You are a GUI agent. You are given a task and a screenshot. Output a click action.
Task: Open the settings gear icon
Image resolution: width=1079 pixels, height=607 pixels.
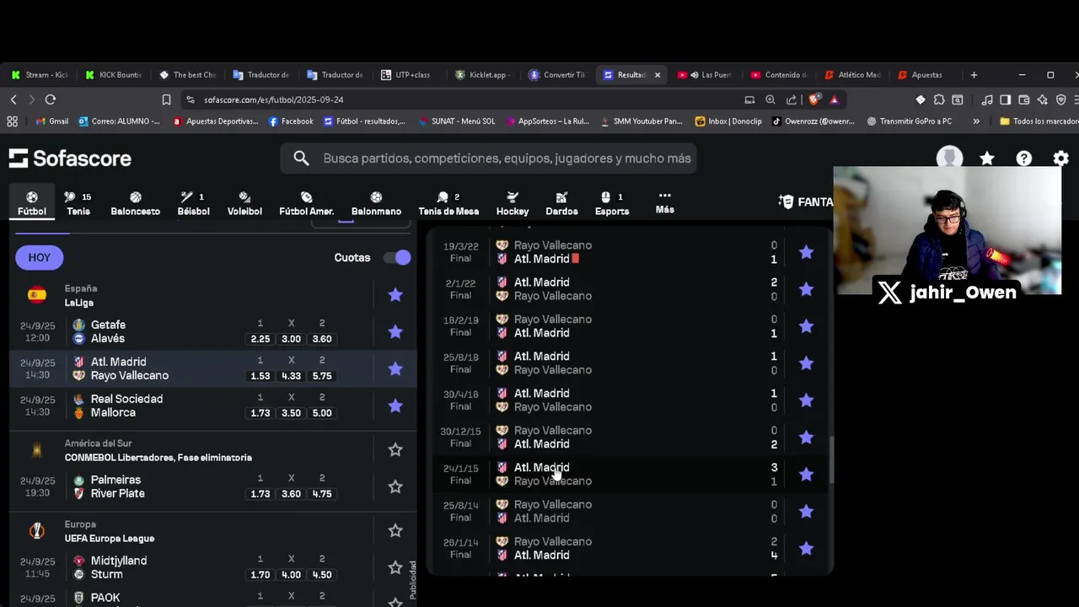1061,158
